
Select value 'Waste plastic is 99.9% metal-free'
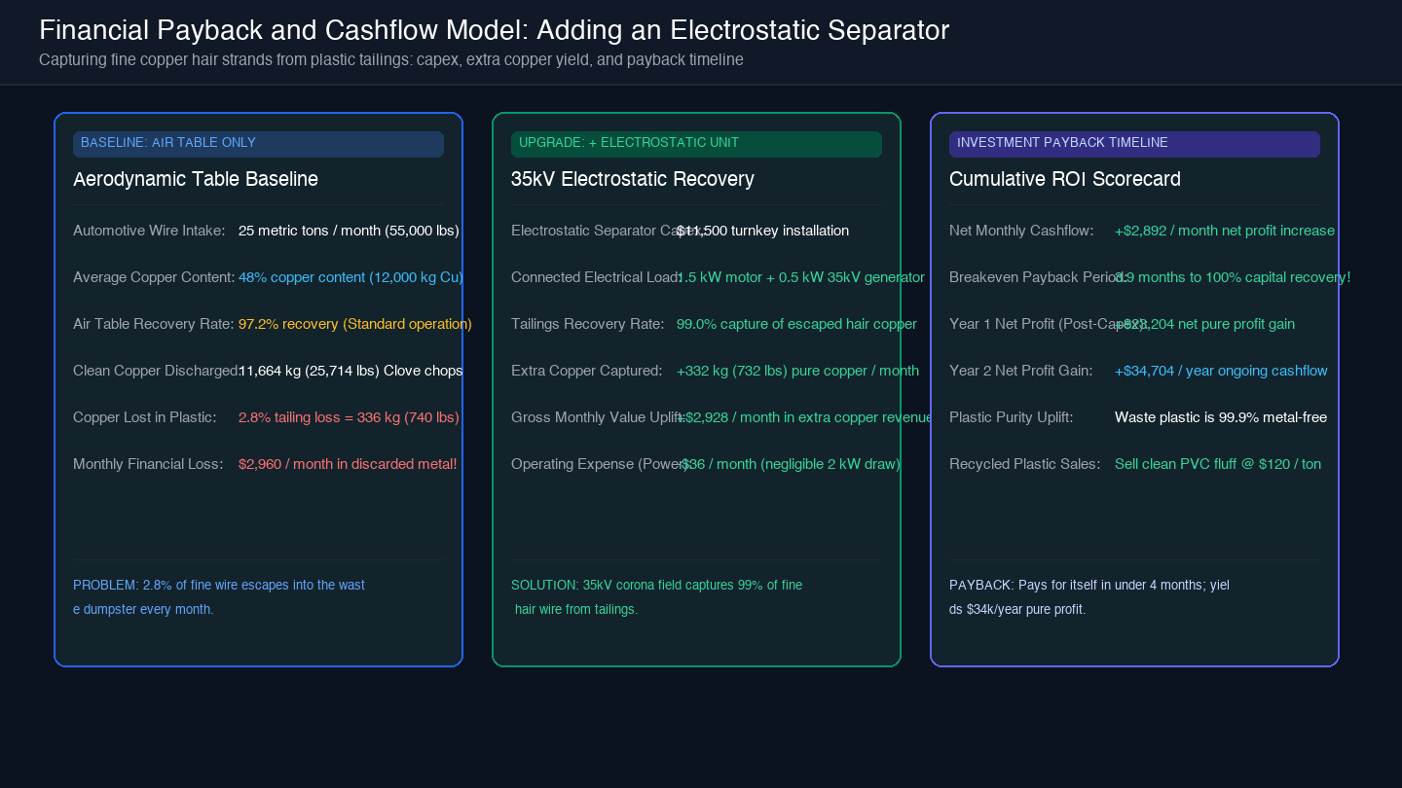point(1221,417)
